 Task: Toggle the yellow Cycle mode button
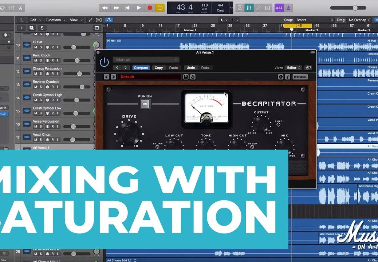[160, 8]
